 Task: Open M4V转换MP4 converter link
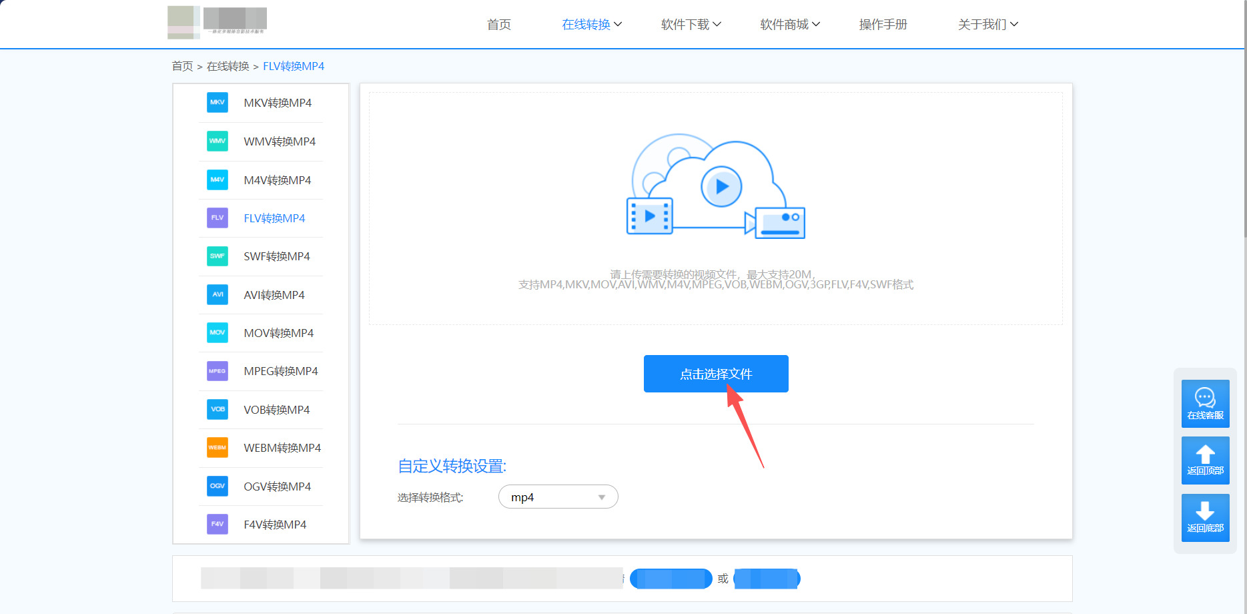pos(278,180)
